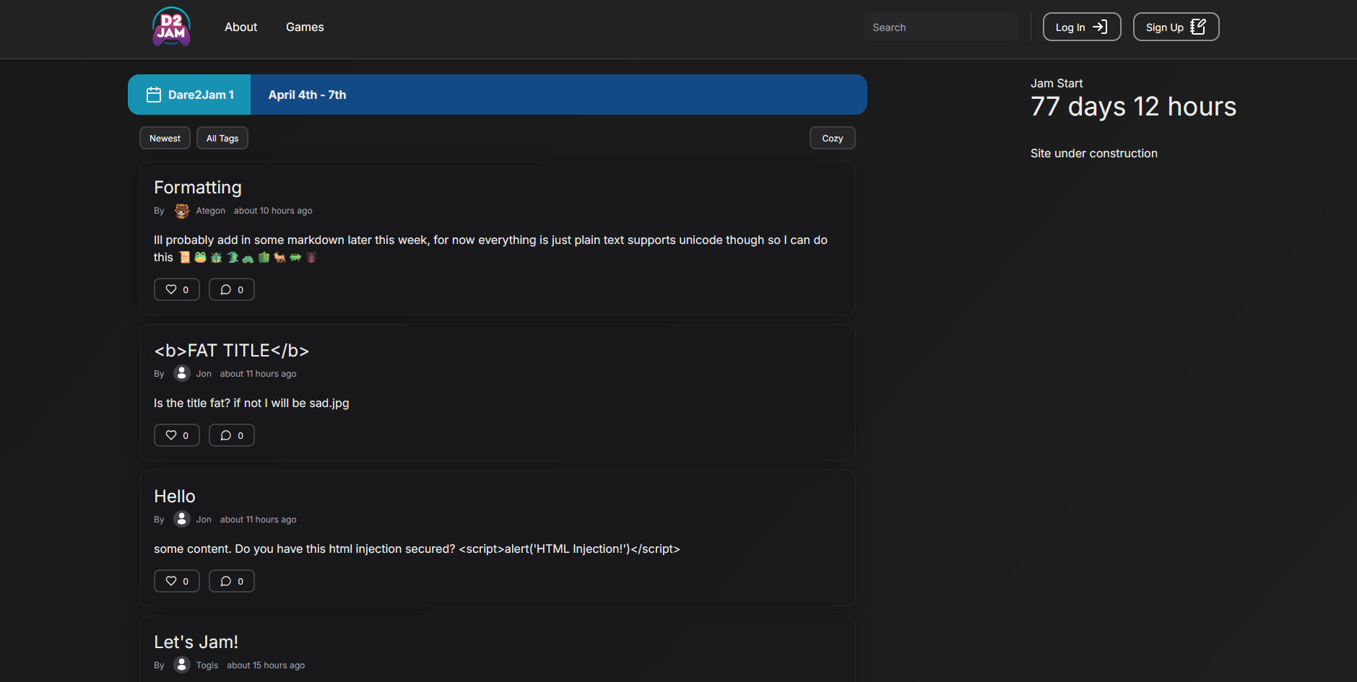Open Ategon's profile link

point(210,211)
